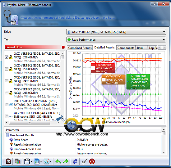Viewport: 171px width, 168px height.
Task: Check OCZ-VERTEX2 250.85MB/s drive checkbox
Action: pyautogui.click(x=7, y=69)
